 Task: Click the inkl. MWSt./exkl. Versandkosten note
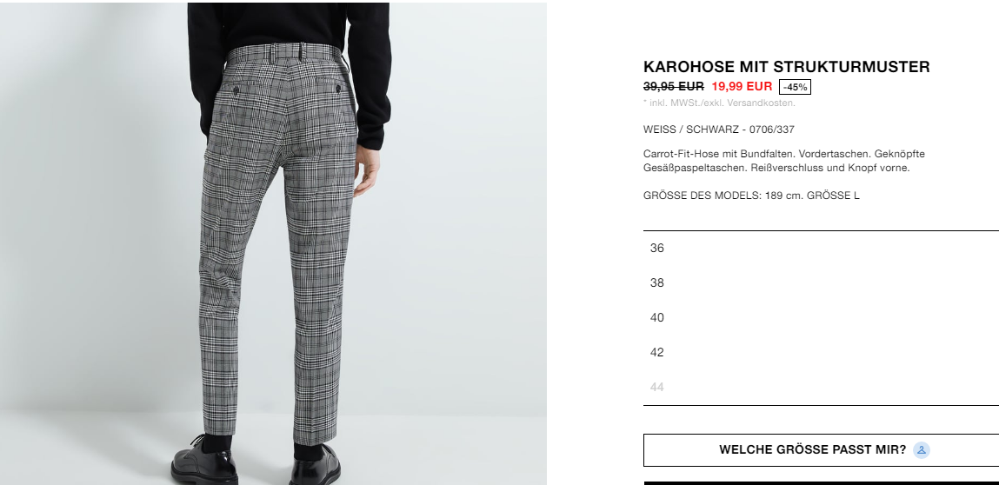click(x=719, y=103)
